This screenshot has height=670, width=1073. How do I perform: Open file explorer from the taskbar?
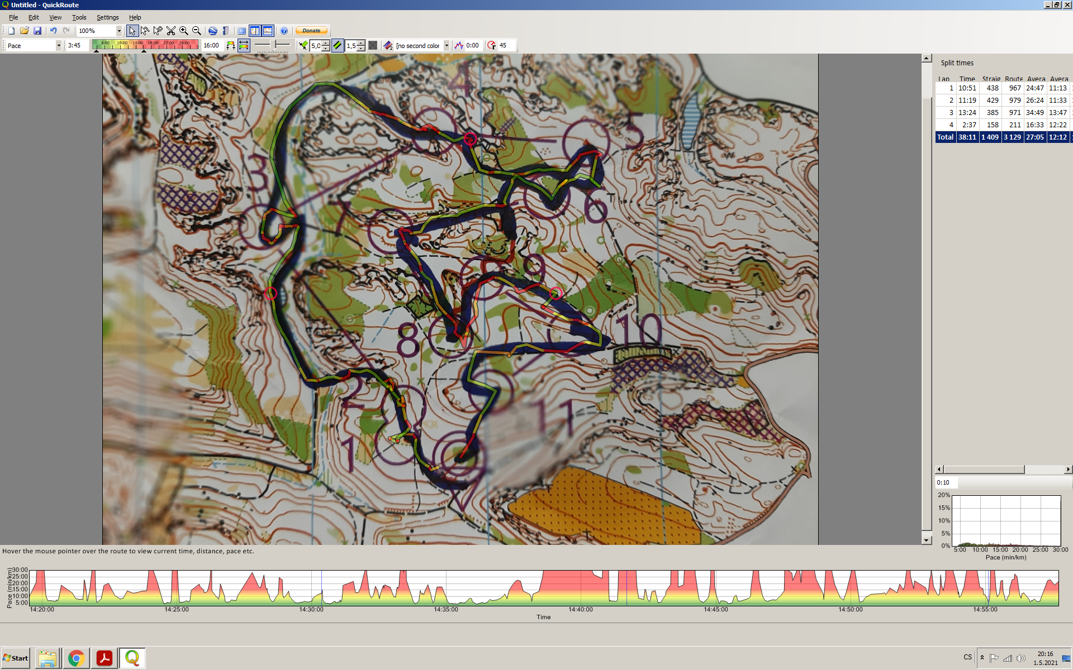pos(48,658)
